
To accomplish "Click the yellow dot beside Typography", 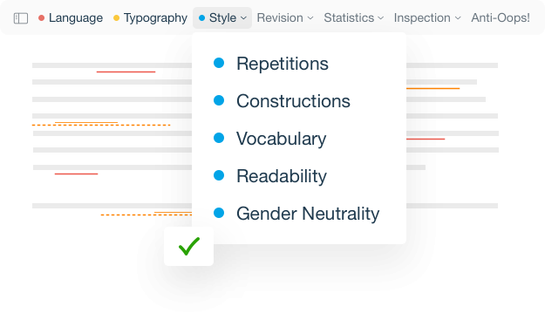I will point(117,18).
